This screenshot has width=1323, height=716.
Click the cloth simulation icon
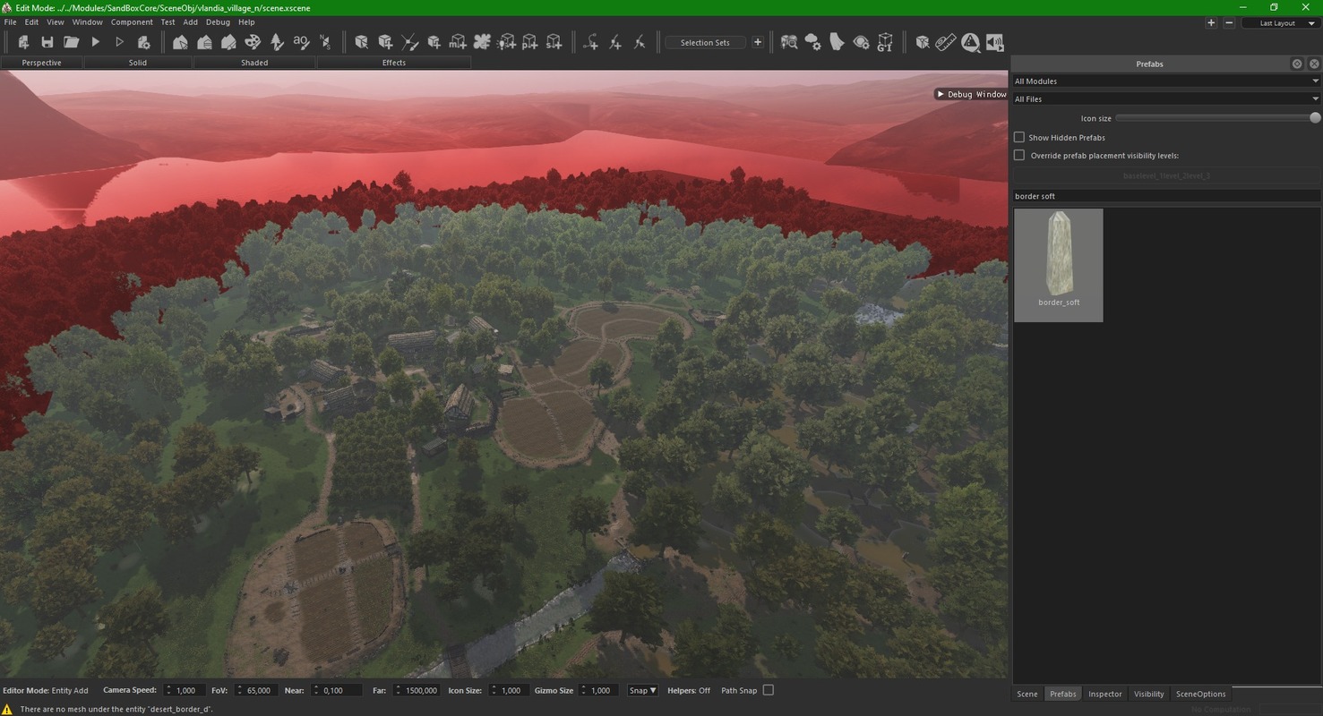(x=838, y=42)
